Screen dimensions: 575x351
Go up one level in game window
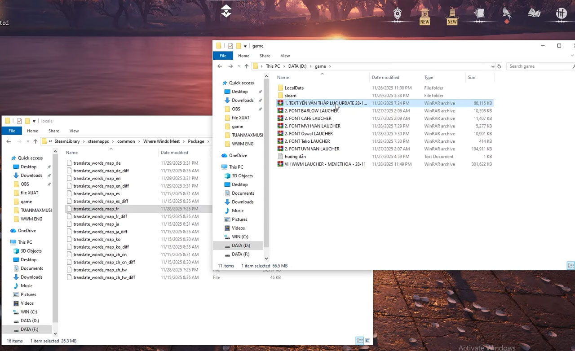click(246, 66)
